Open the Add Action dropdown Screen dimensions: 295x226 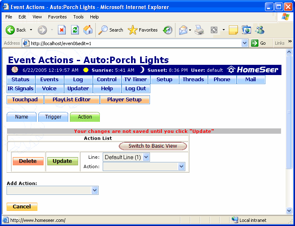(53, 190)
